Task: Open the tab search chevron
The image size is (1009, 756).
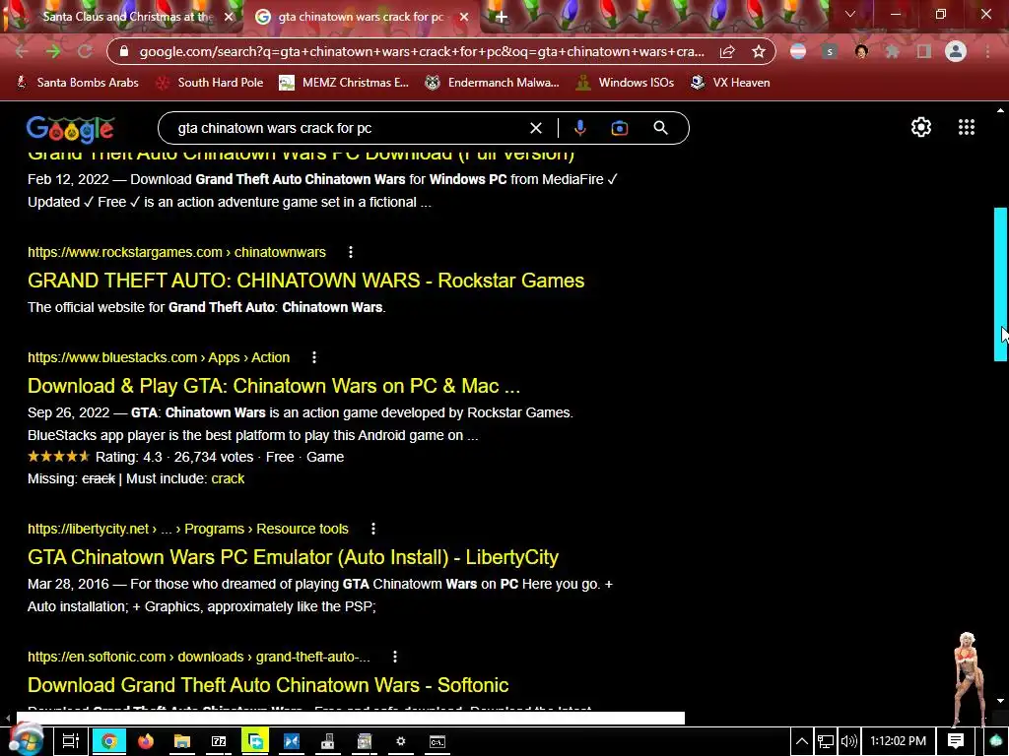Action: (850, 14)
